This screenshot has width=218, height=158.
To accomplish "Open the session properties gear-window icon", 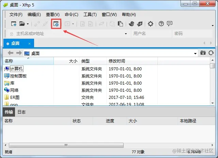I will click(x=56, y=24).
